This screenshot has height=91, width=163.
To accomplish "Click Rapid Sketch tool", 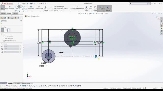I will pos(95,9).
